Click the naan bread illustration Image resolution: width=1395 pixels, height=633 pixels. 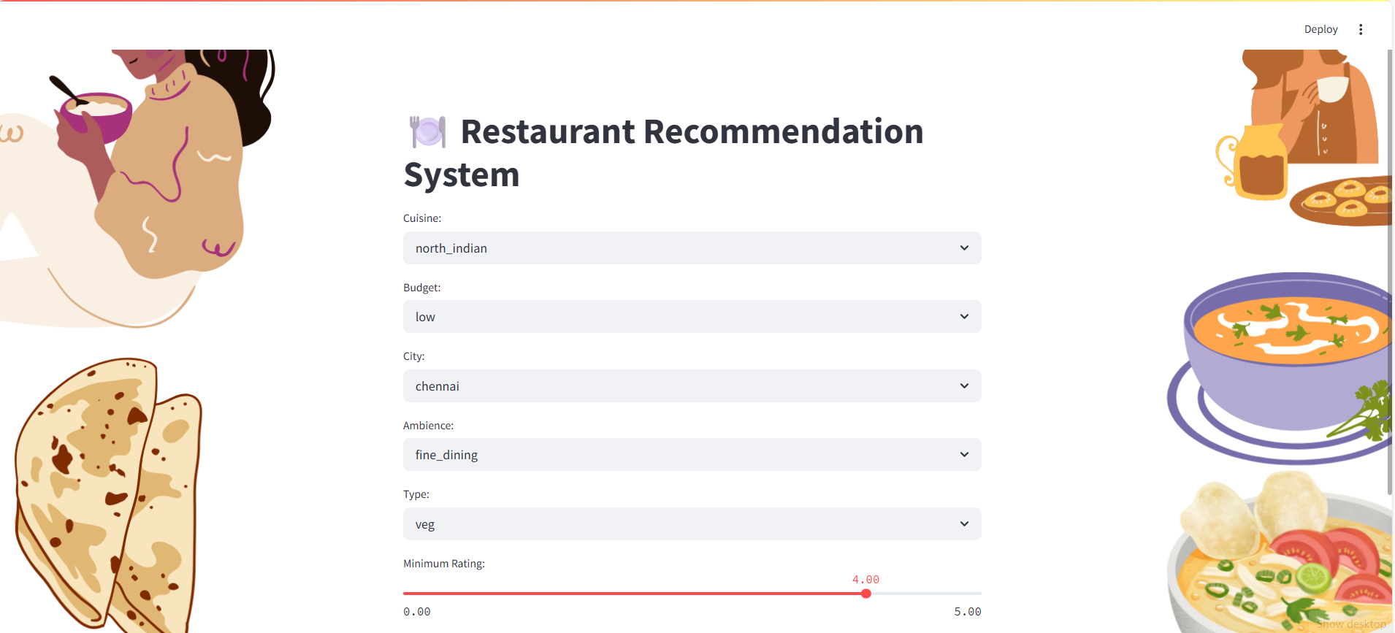[107, 495]
